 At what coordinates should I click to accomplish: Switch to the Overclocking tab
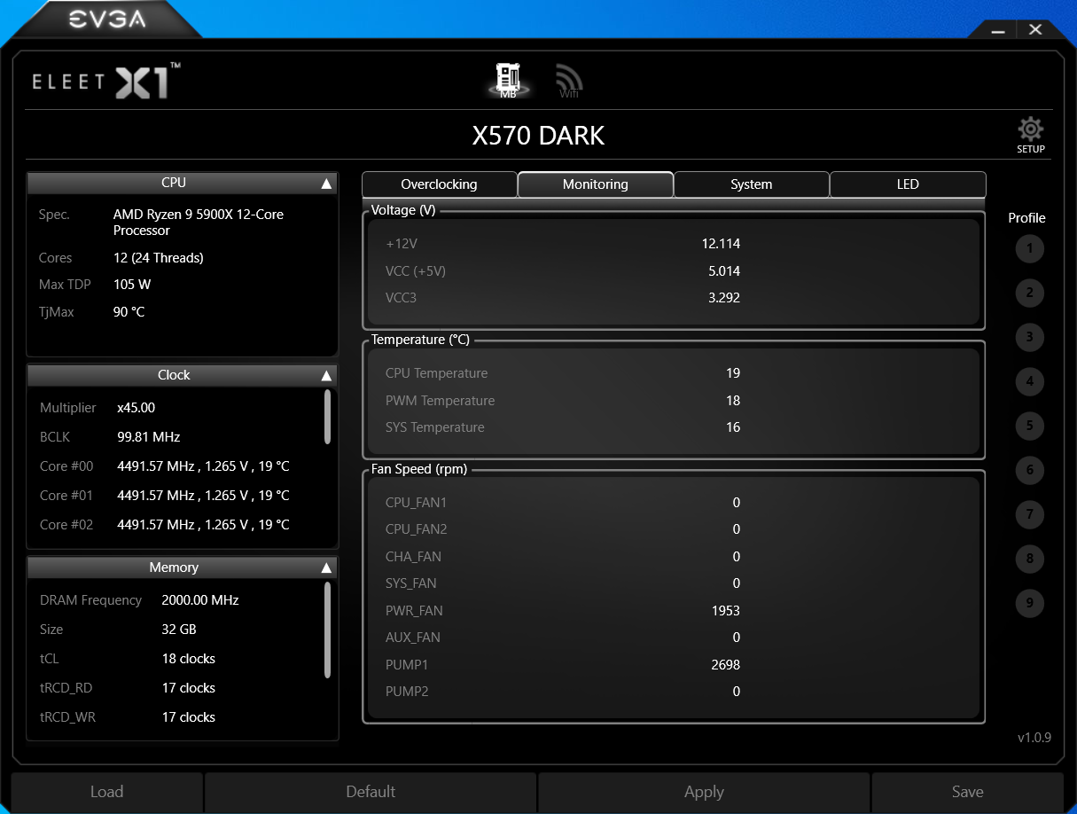pyautogui.click(x=439, y=184)
